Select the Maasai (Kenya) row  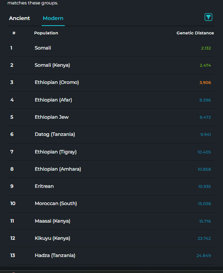click(x=111, y=221)
